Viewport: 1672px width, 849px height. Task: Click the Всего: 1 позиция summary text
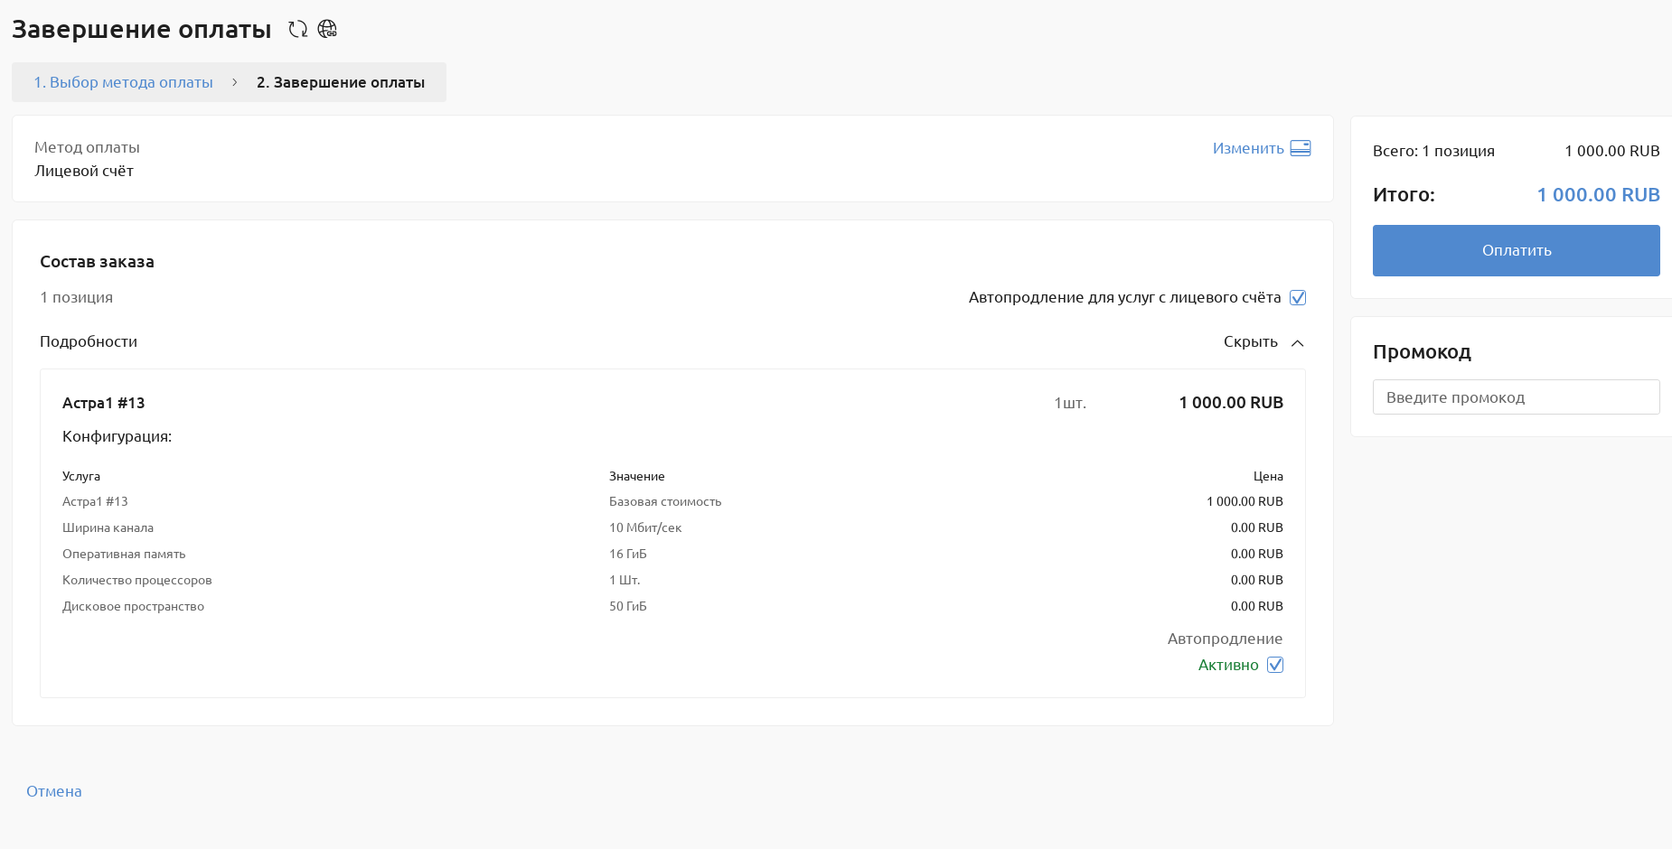(x=1433, y=151)
